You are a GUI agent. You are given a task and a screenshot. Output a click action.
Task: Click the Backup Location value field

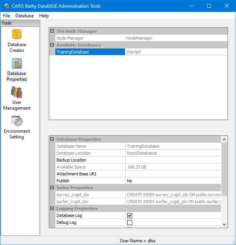(173, 160)
